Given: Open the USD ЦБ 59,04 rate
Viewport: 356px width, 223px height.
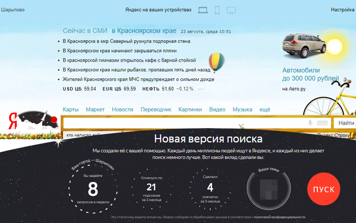Looking at the screenshot, I should (x=79, y=89).
